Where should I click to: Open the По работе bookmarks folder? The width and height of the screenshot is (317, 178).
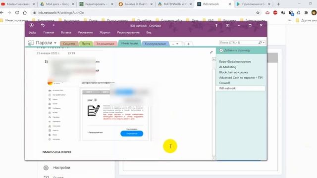tap(142, 20)
